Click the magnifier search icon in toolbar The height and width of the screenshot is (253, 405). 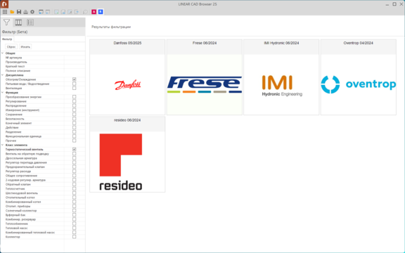click(85, 12)
